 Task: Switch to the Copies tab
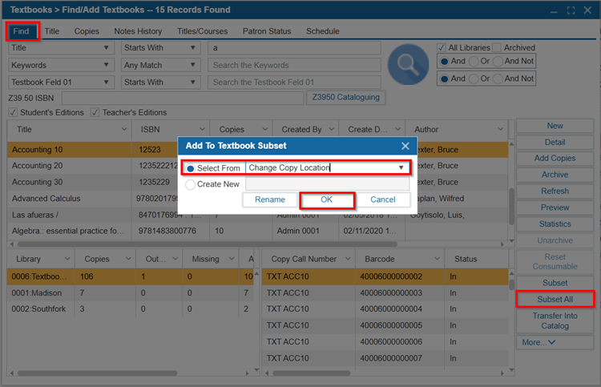coord(87,31)
